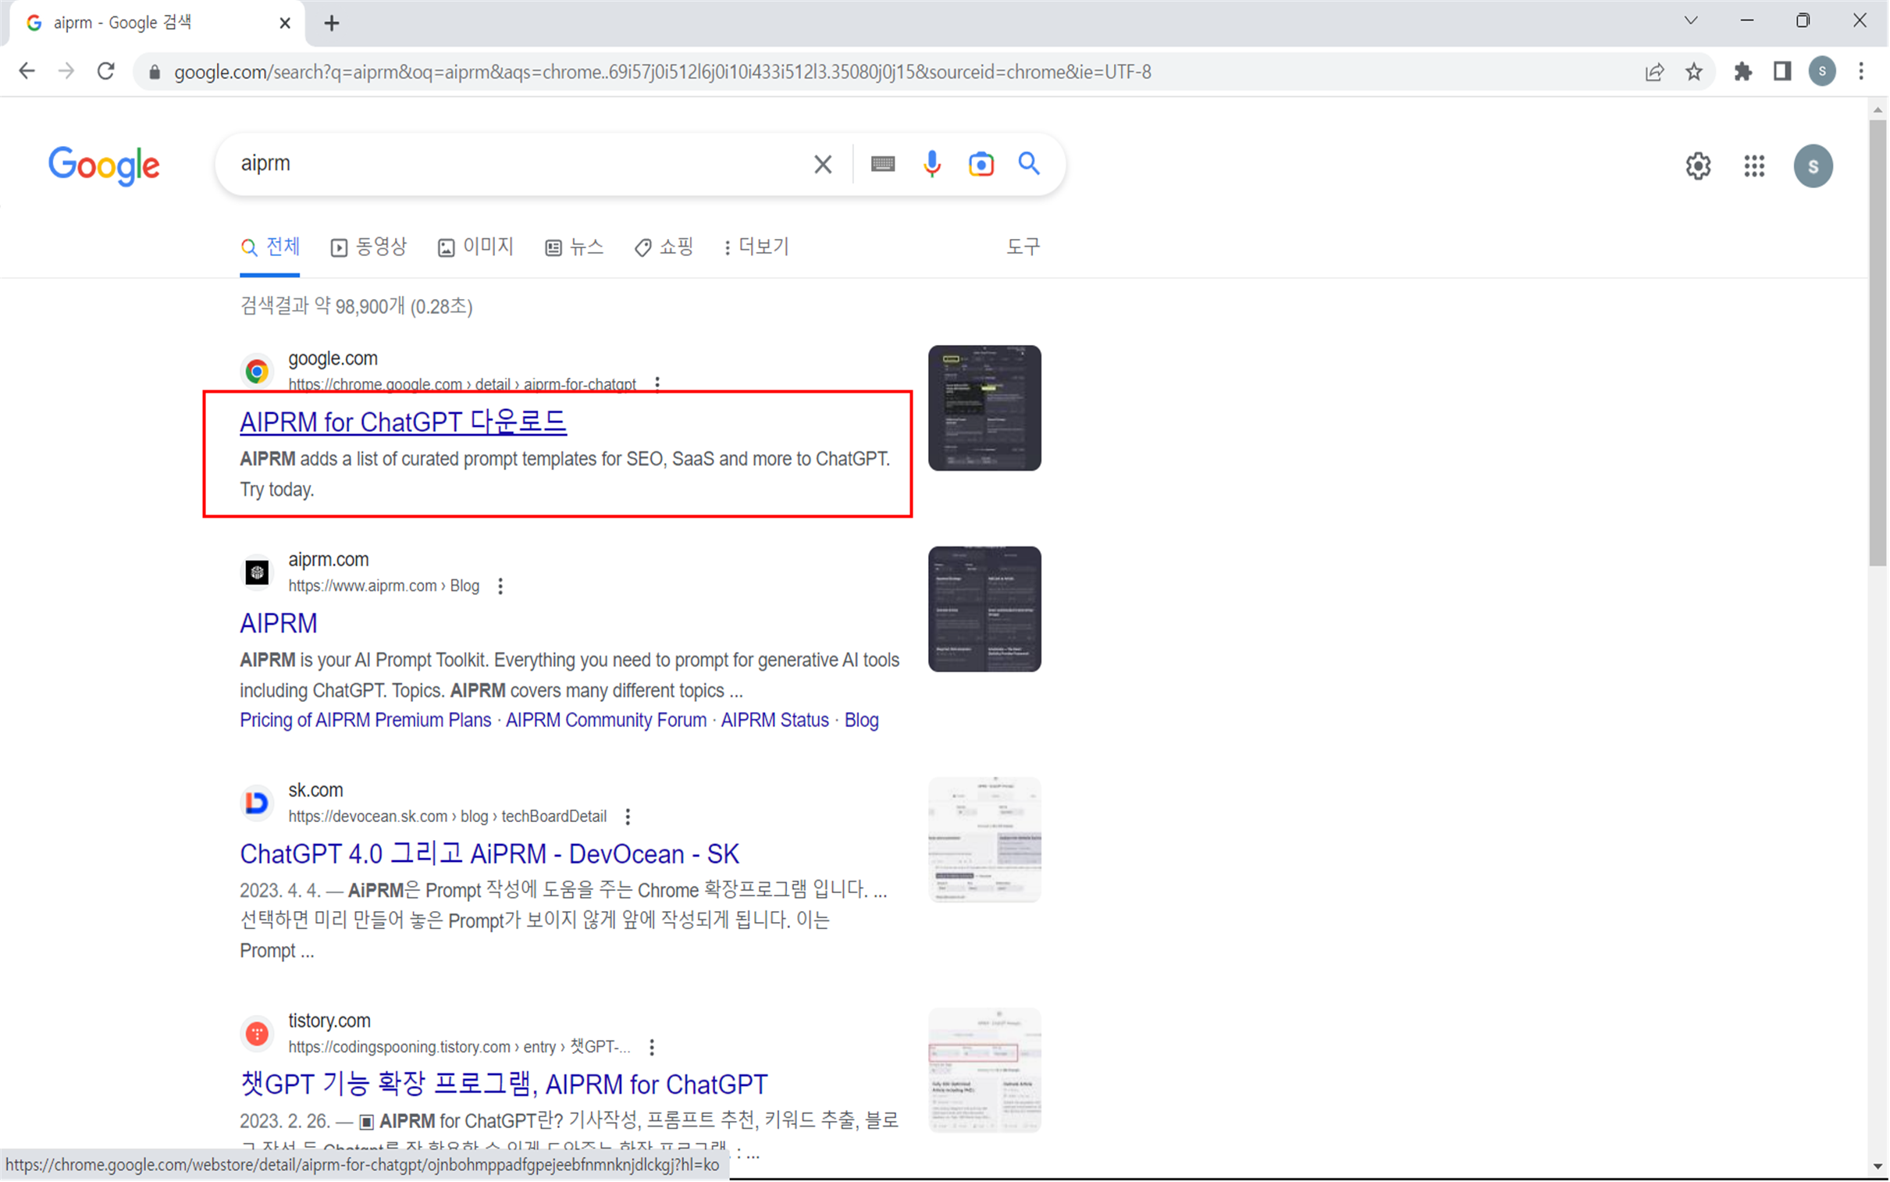1890x1182 pixels.
Task: Go to Google homepage via logo
Action: (x=104, y=166)
